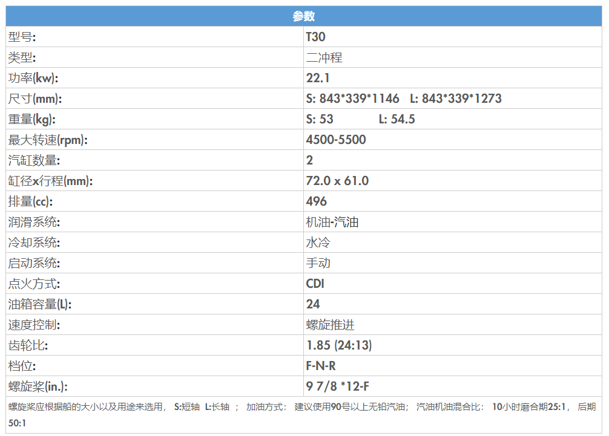Select the 1.85 (24:13) gear ratio

click(x=339, y=345)
